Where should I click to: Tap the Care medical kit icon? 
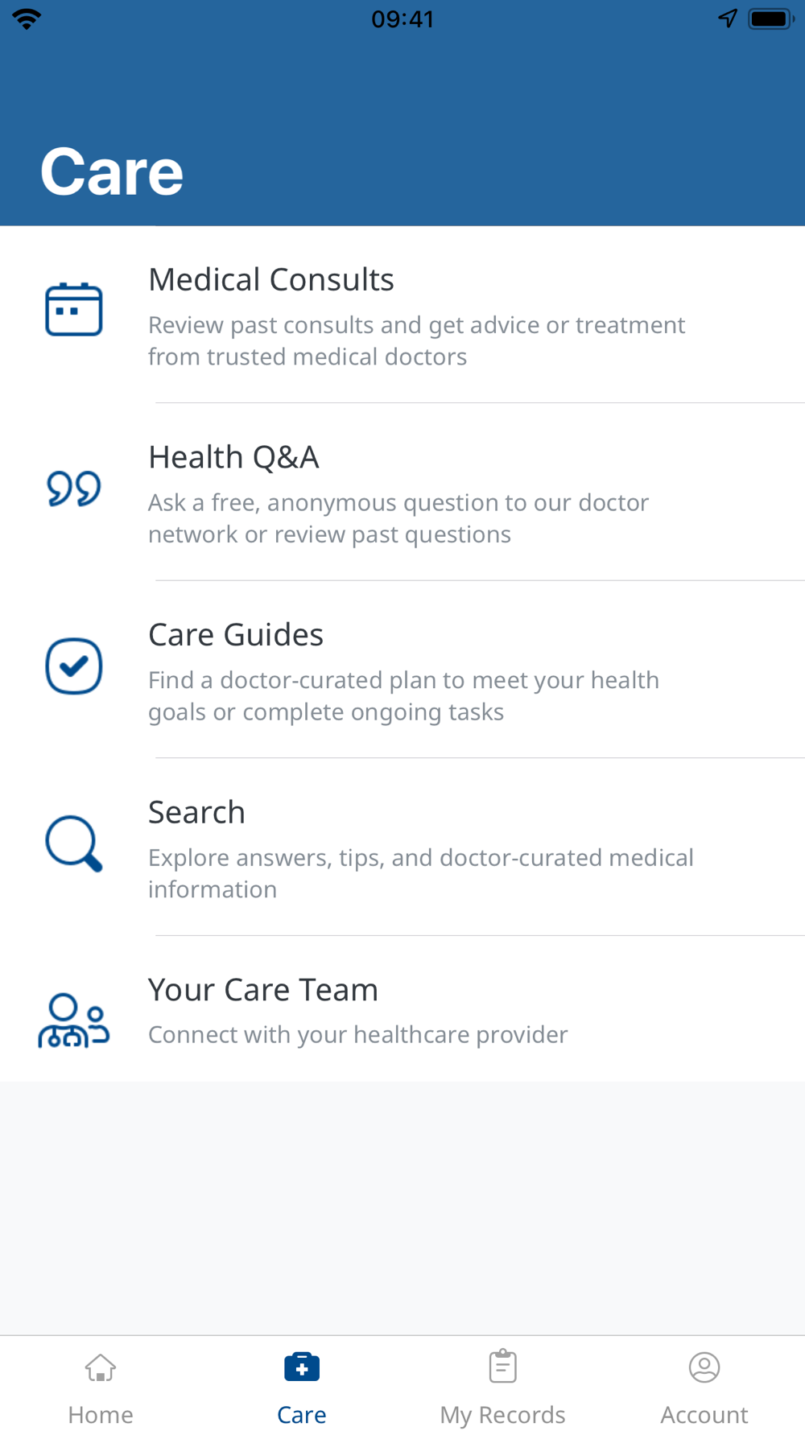point(302,1367)
